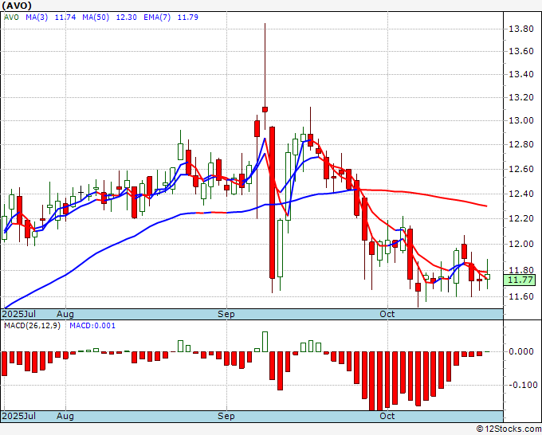Click the (AVO) chart title
The height and width of the screenshot is (435, 542).
point(17,6)
